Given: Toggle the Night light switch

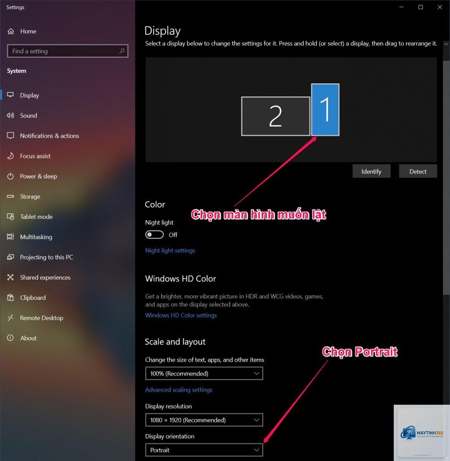Looking at the screenshot, I should point(154,235).
